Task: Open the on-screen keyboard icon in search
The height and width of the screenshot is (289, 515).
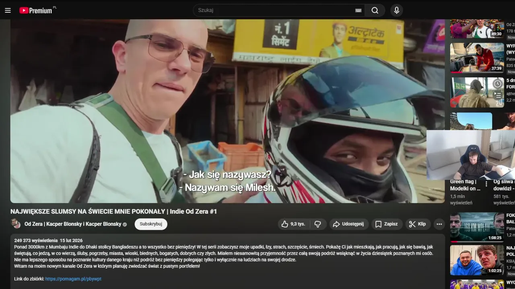Action: point(358,10)
